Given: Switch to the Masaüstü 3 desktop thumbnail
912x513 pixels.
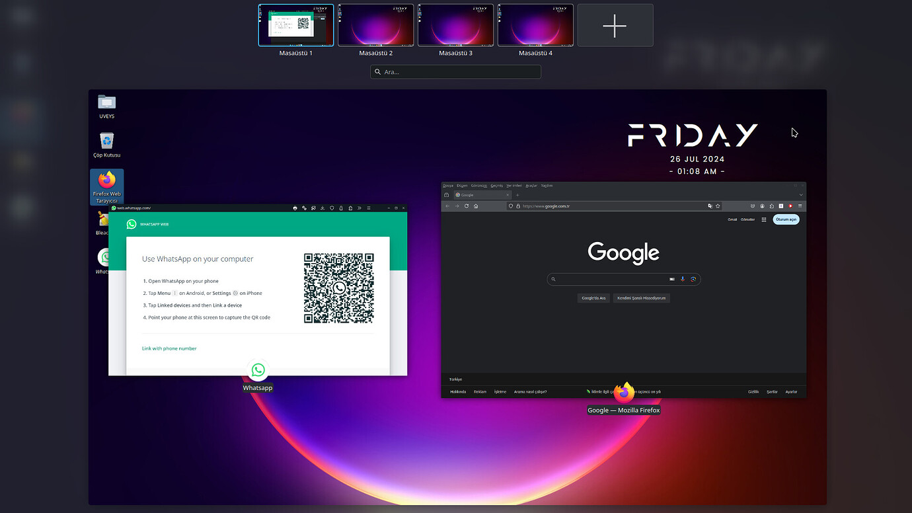Looking at the screenshot, I should [455, 25].
